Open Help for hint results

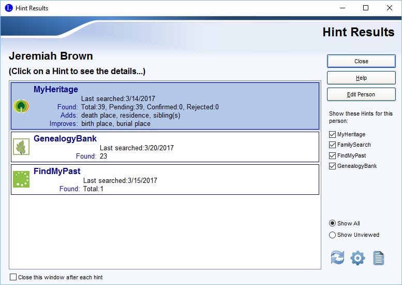point(361,78)
